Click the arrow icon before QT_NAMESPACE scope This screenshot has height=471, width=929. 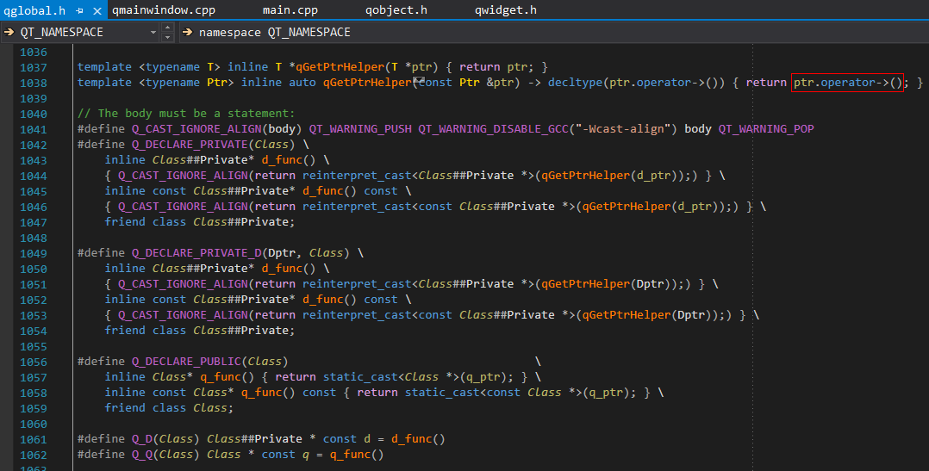click(x=9, y=32)
